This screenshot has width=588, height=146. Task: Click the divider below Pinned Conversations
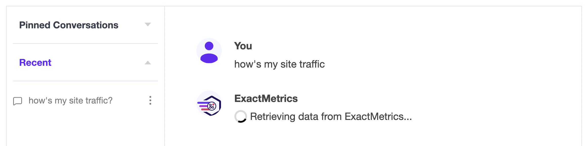pos(85,44)
